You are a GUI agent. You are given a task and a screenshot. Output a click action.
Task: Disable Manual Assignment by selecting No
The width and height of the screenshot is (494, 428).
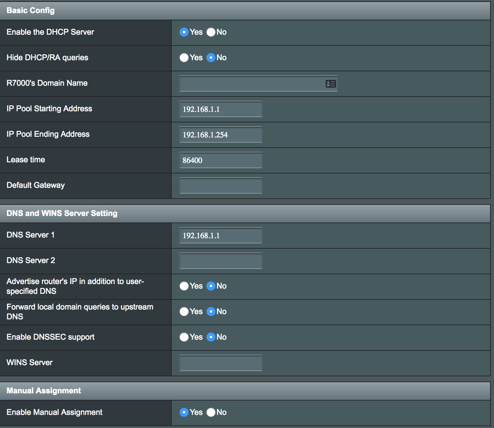point(211,412)
